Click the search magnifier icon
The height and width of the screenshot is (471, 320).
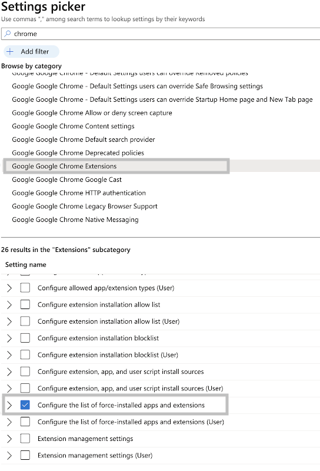point(8,34)
